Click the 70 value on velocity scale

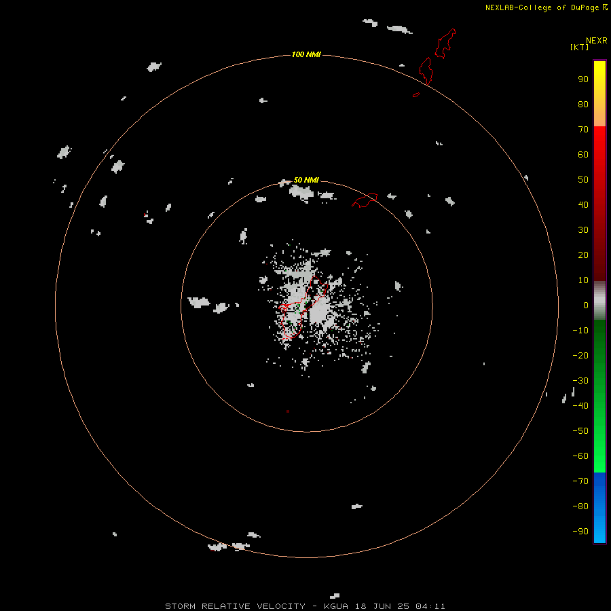583,130
